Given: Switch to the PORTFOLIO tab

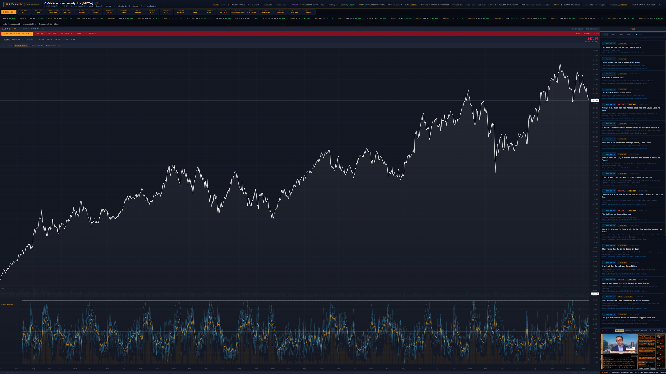Looking at the screenshot, I should pos(67,34).
